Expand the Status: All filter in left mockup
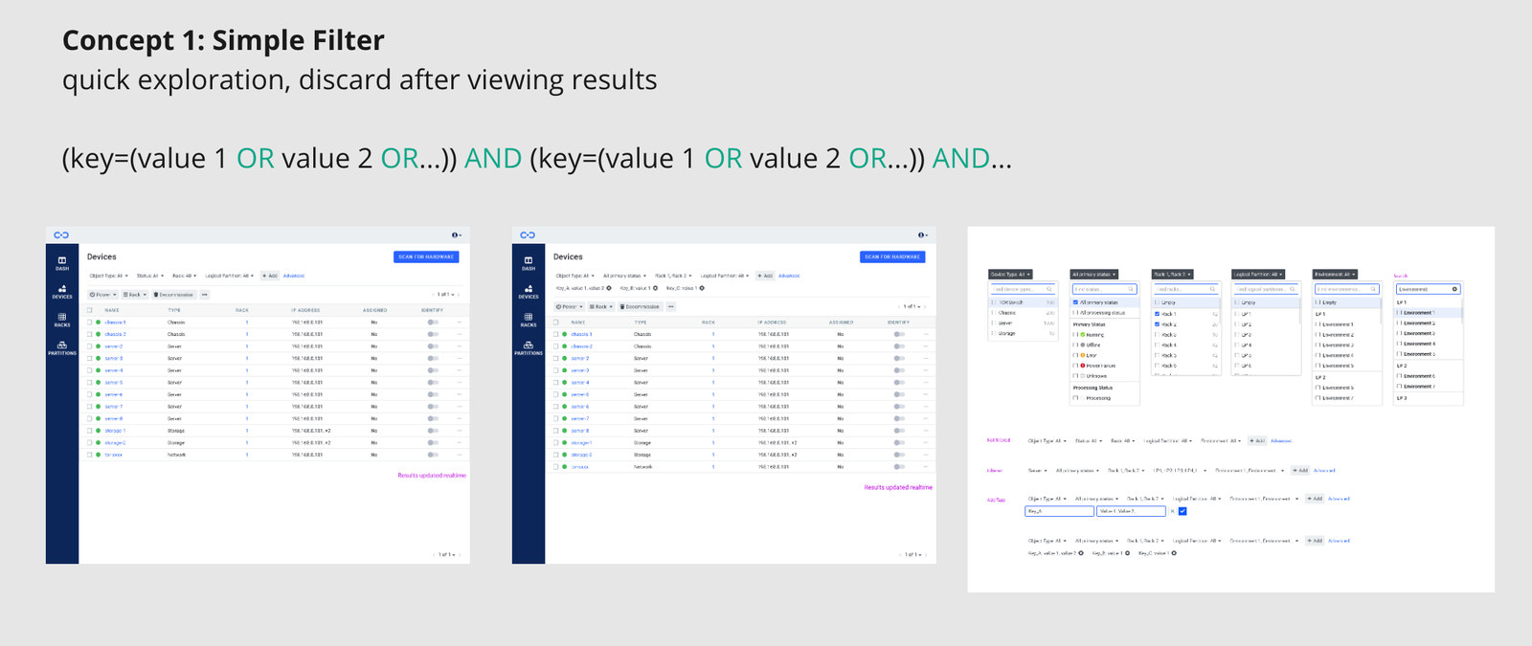 [x=149, y=276]
